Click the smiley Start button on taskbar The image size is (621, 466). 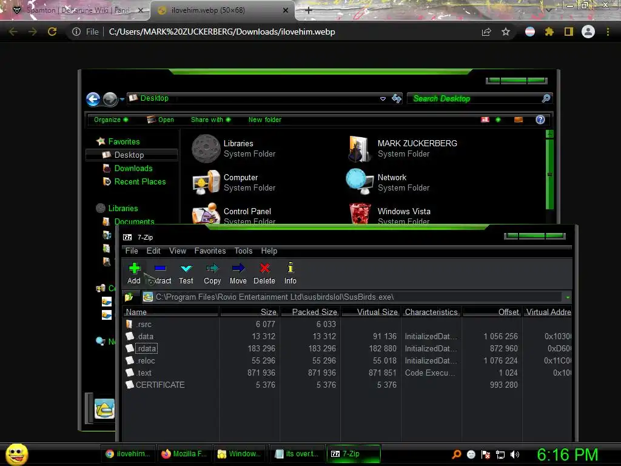(x=16, y=454)
